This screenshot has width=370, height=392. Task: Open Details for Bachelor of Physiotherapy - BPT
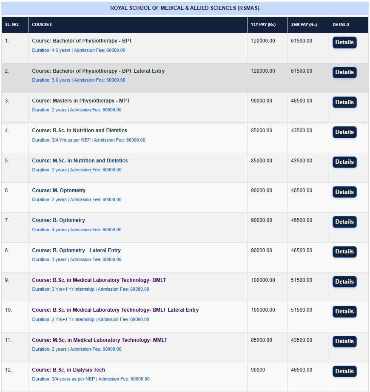pos(344,43)
